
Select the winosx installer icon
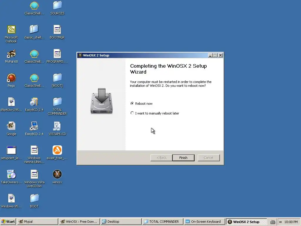(x=57, y=177)
